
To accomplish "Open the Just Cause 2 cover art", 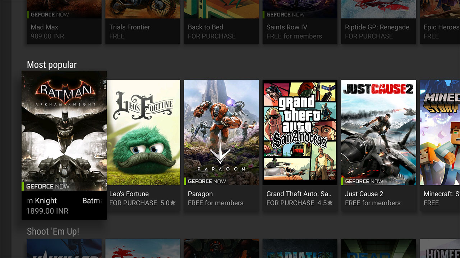I will pos(378,132).
